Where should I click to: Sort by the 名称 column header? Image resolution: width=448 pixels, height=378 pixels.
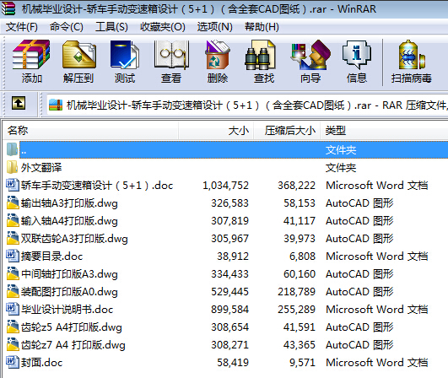tap(91, 131)
